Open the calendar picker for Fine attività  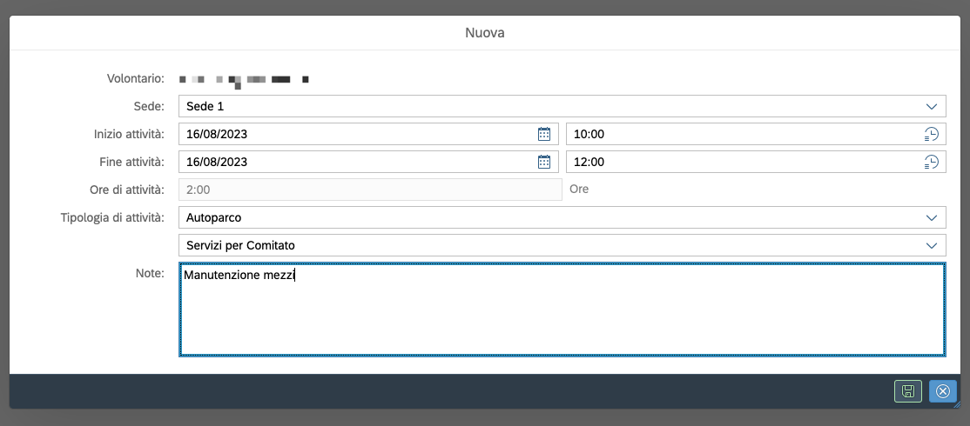[x=544, y=162]
